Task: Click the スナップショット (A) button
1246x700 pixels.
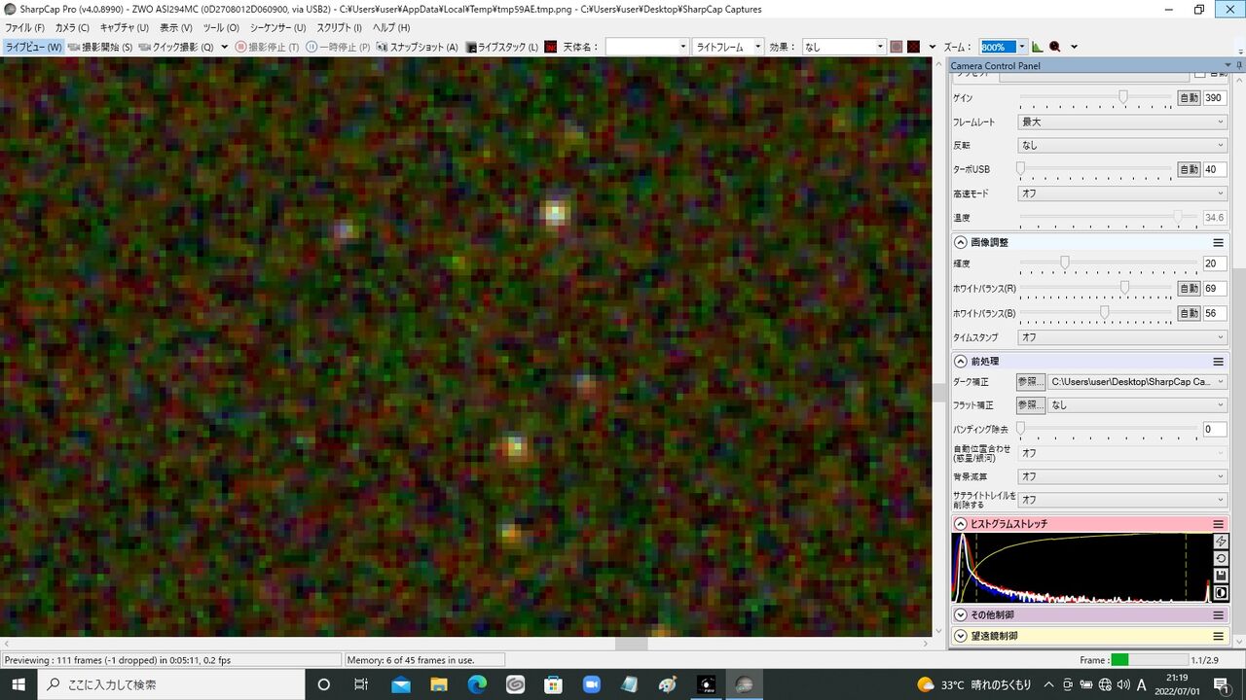Action: [x=417, y=47]
